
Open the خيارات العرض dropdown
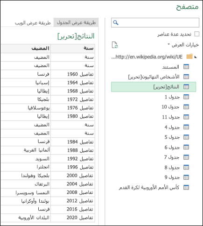click(x=183, y=45)
